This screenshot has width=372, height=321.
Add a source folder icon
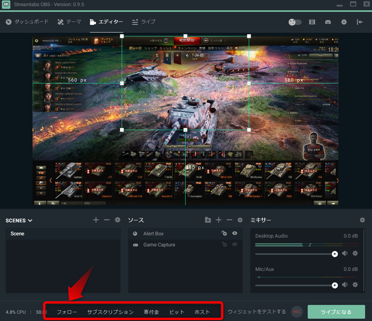(208, 220)
